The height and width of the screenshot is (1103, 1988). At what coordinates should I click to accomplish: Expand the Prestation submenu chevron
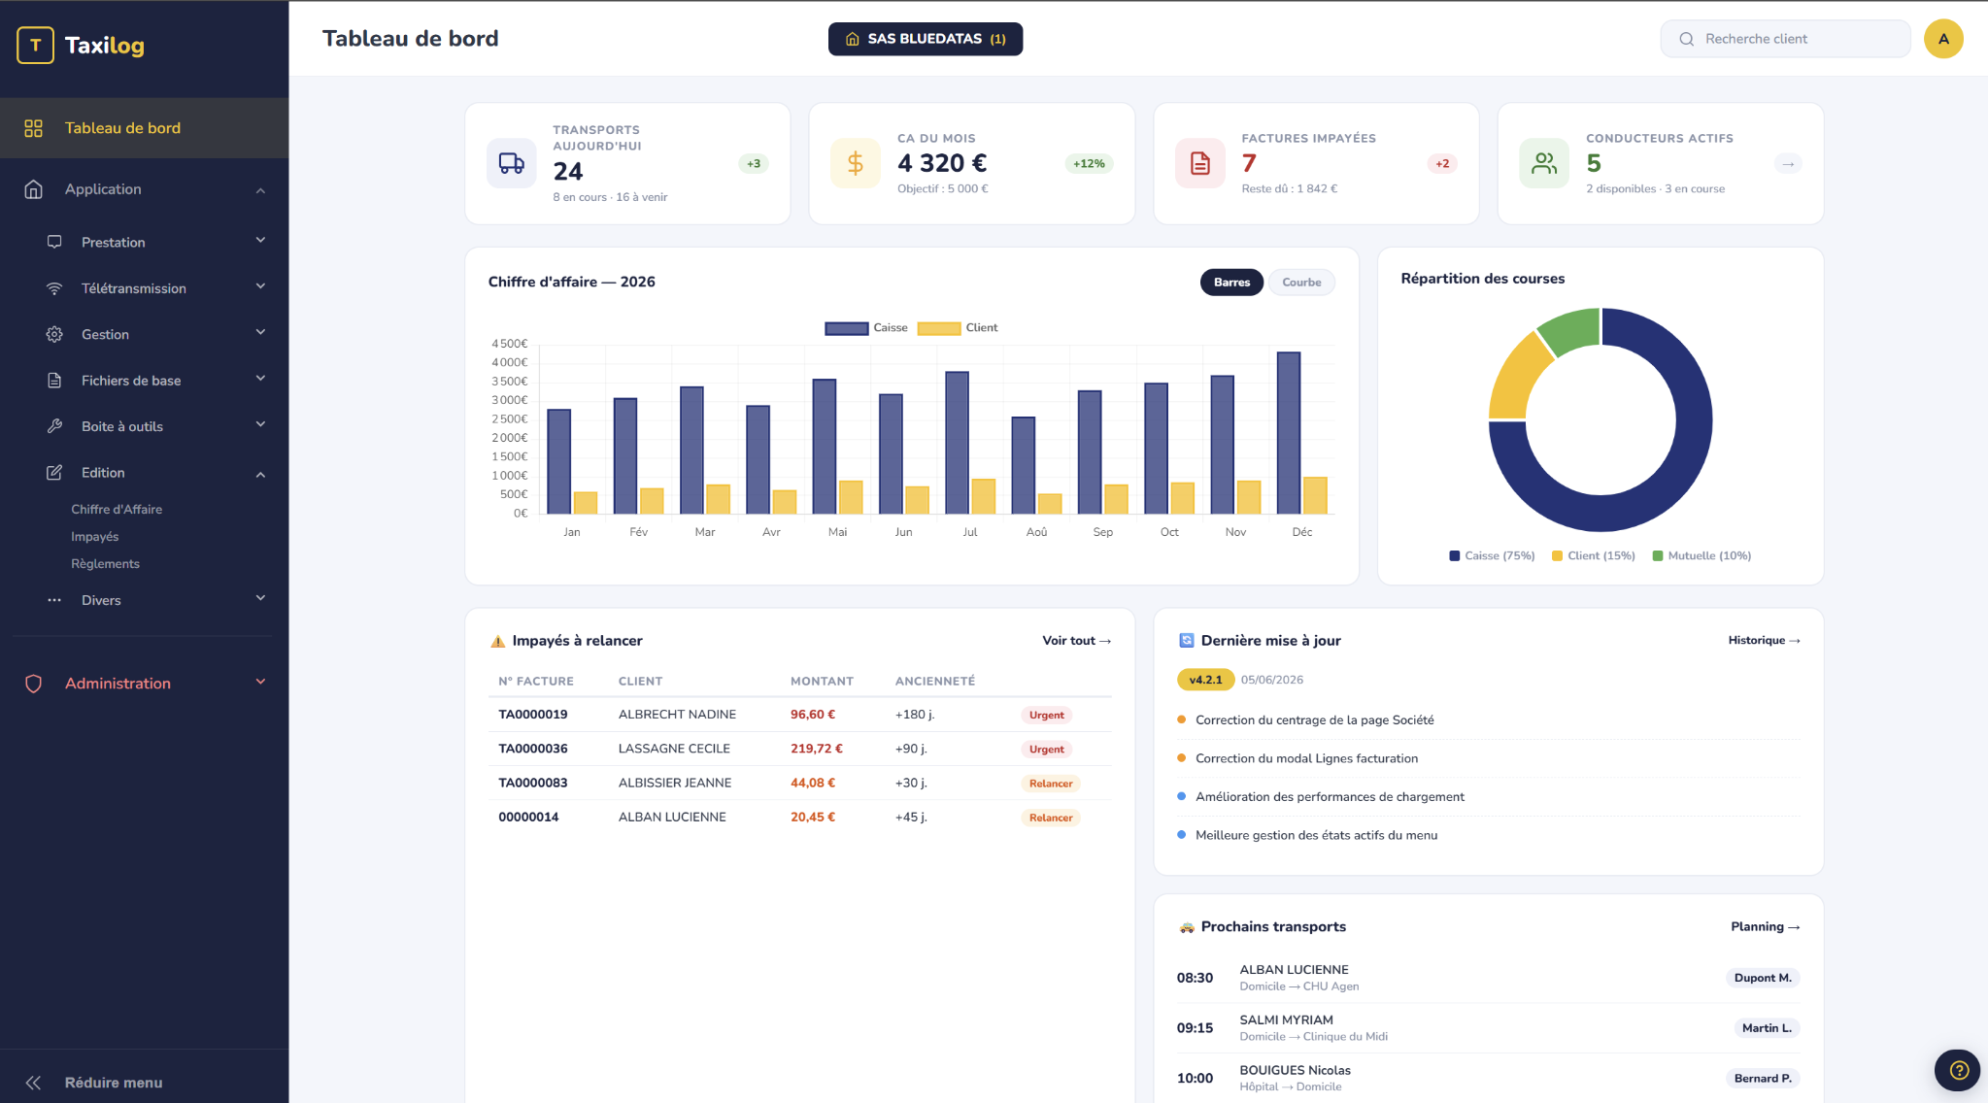[x=260, y=241]
